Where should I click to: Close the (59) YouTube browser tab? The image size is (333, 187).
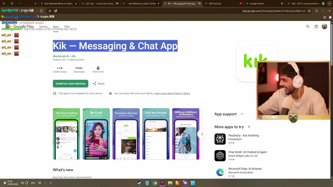[x=206, y=4]
